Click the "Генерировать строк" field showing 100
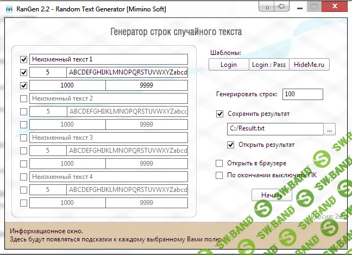The image size is (352, 255). click(303, 94)
